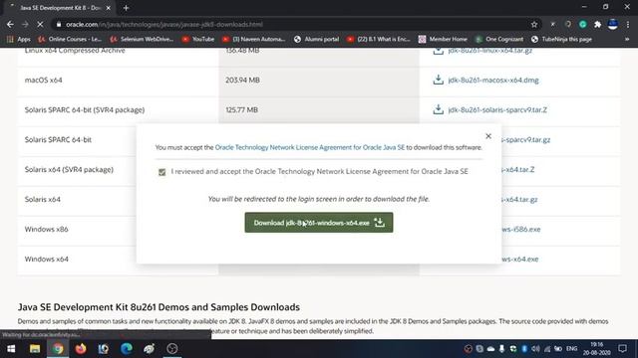Uncheck the accept license agreement checkbox

coord(161,172)
